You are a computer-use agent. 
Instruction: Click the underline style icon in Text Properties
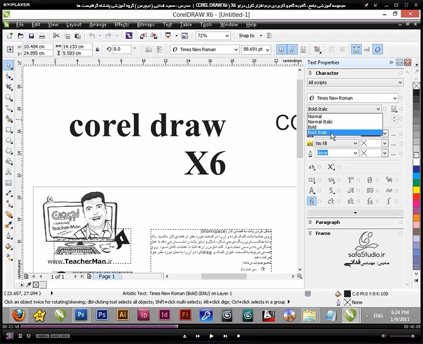(x=393, y=109)
